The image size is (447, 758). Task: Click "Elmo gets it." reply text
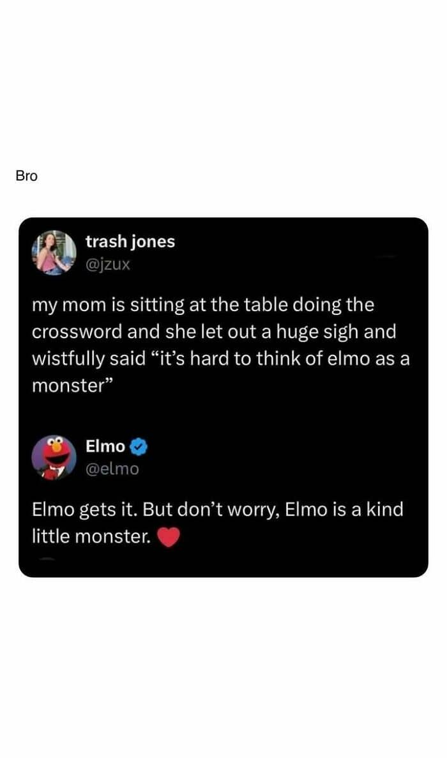(85, 511)
